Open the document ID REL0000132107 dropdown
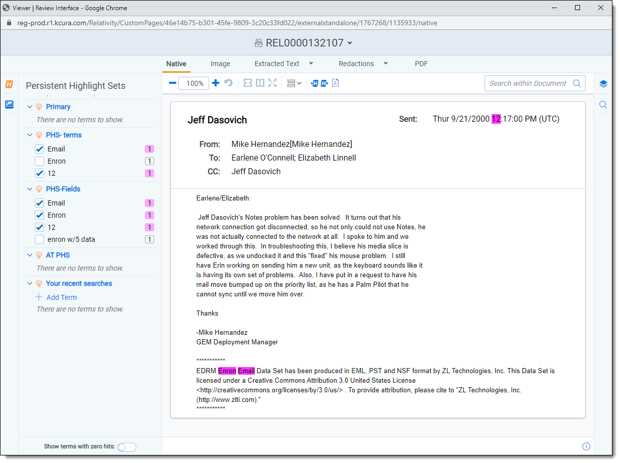This screenshot has height=463, width=620. point(350,43)
